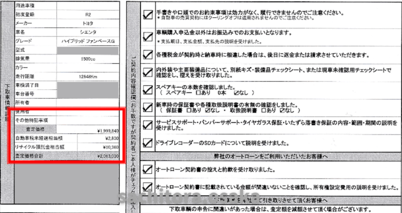
Task: Select the 走行距離 field showing 12648Km
Action: pos(88,76)
